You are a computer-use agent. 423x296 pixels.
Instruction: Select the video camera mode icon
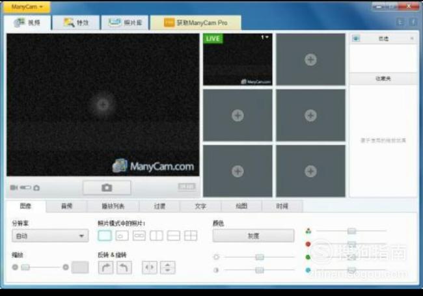pyautogui.click(x=14, y=187)
